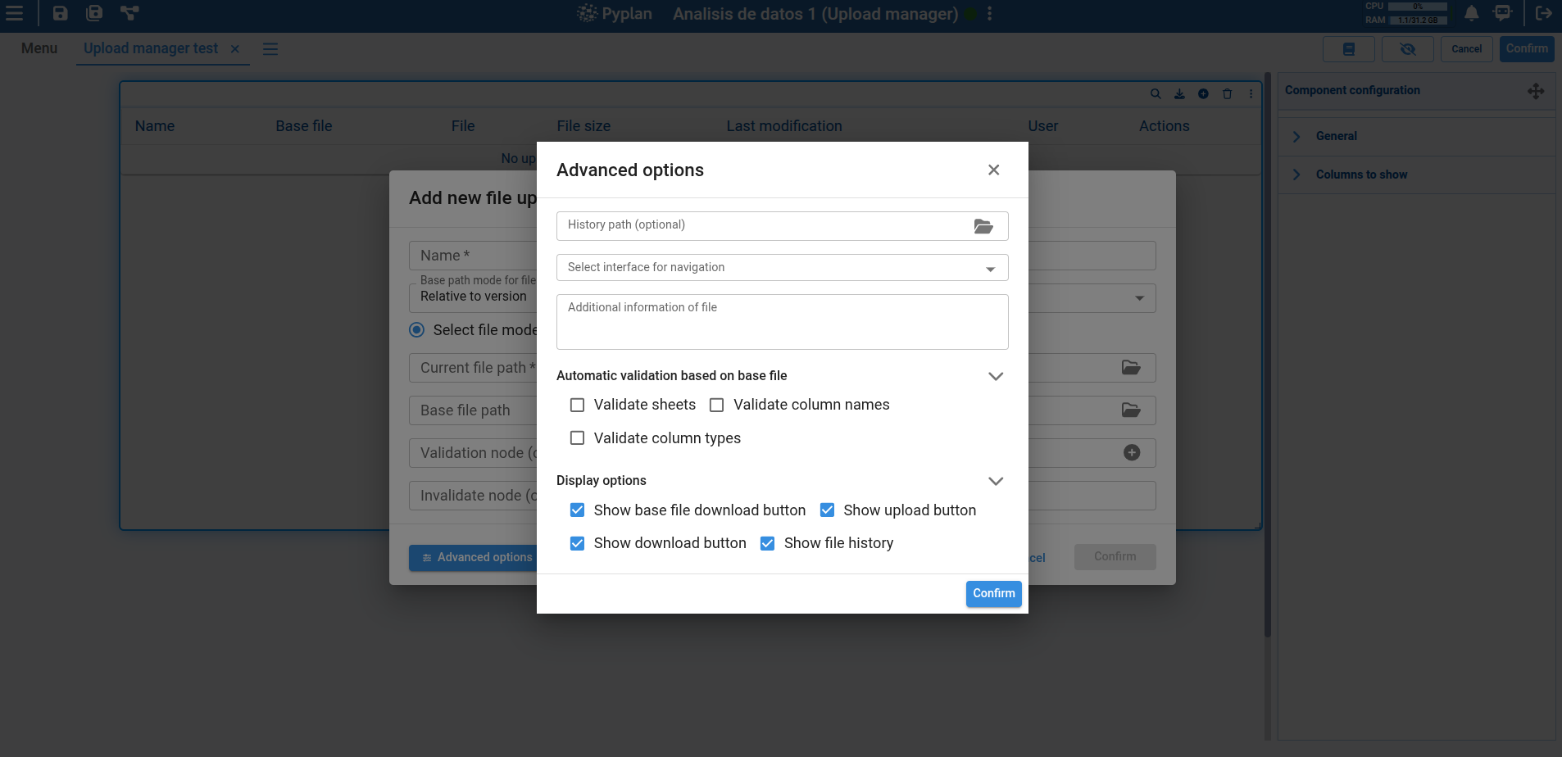Hide component preview with the eye-off icon

pyautogui.click(x=1407, y=49)
